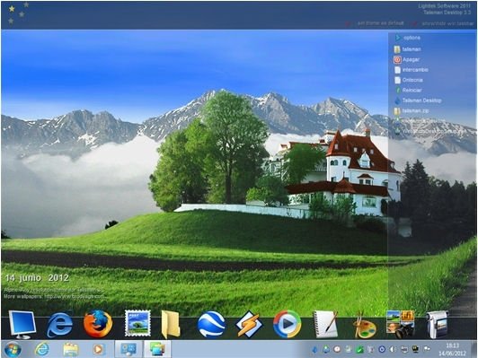
Task: Open the photo gallery camera icon
Action: (x=400, y=324)
